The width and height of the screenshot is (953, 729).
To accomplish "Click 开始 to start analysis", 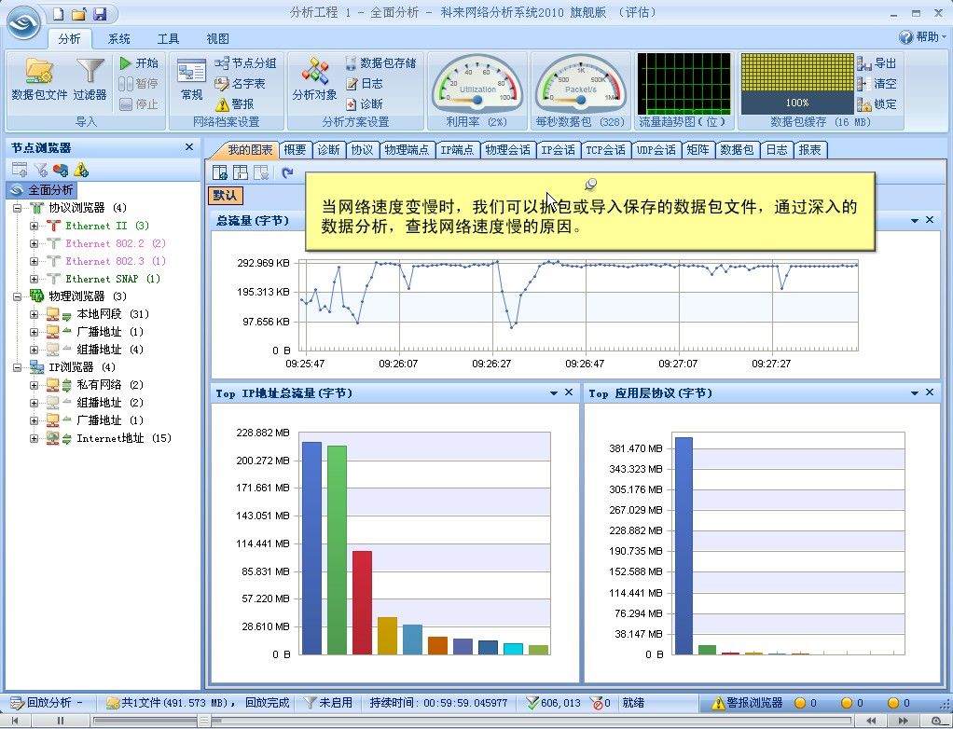I will (x=146, y=64).
